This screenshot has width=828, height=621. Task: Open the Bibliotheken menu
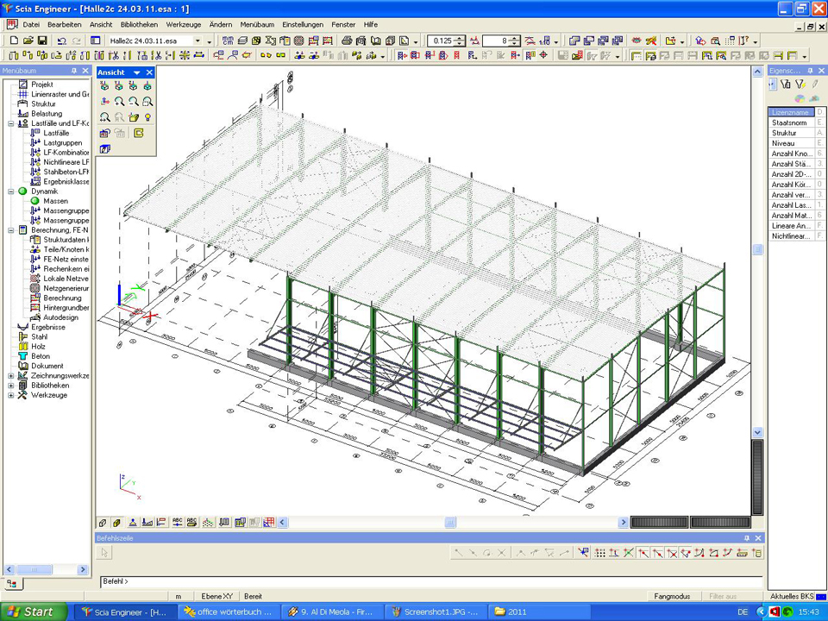pyautogui.click(x=139, y=25)
